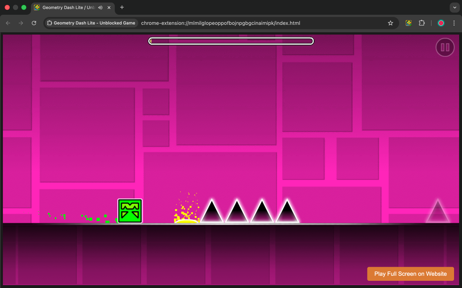Screen dimensions: 462x288
Task: Open the Chrome three-dot menu
Action: (454, 23)
